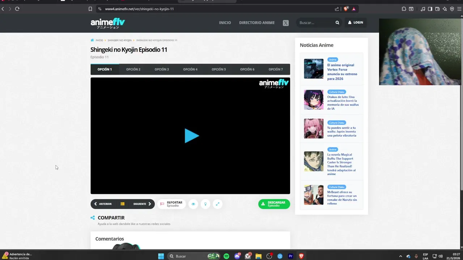The width and height of the screenshot is (463, 260).
Task: Click the VPN shield icon
Action: point(452,9)
